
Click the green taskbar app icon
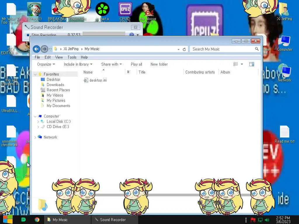pos(23,220)
